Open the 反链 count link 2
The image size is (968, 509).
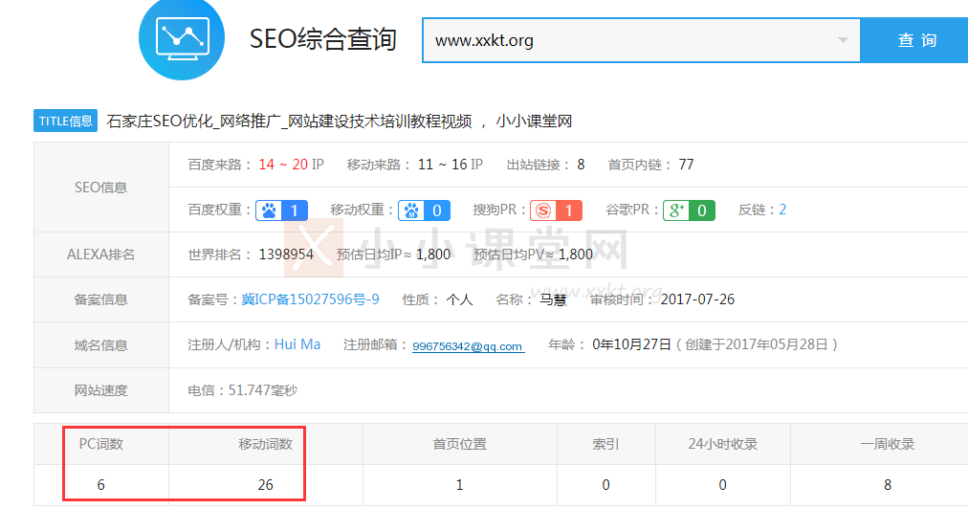(x=782, y=210)
